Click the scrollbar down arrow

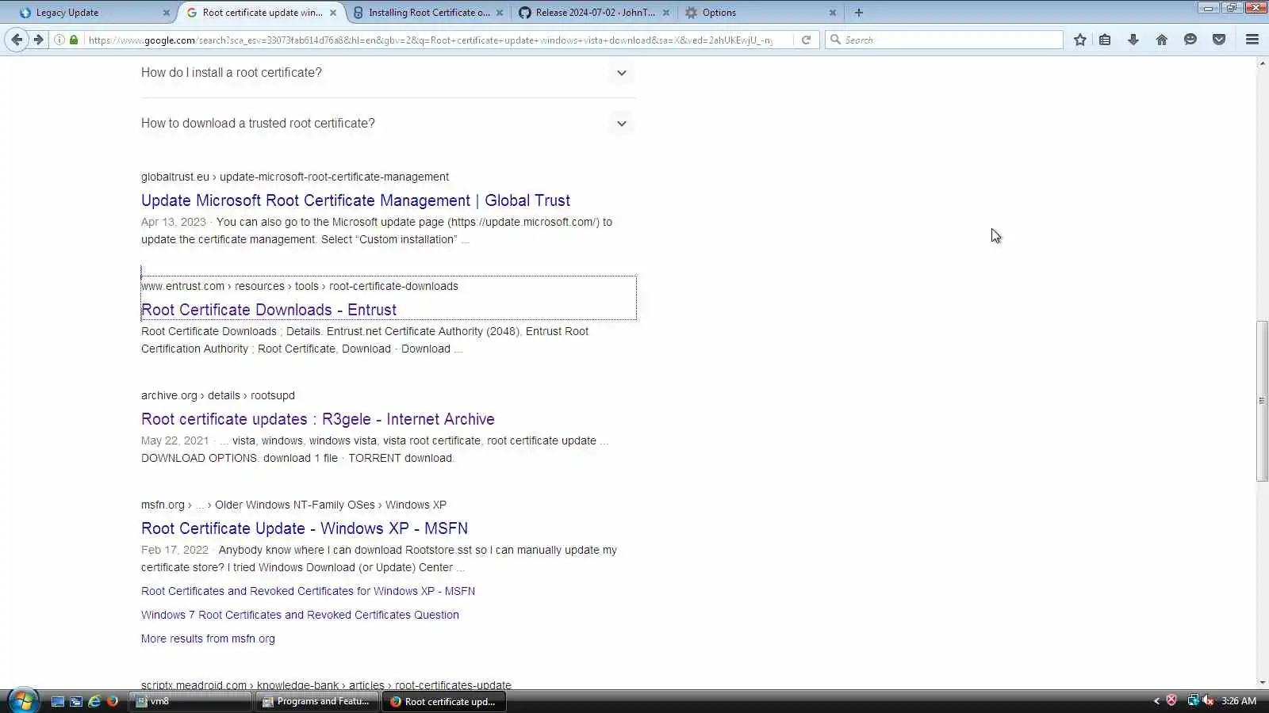tap(1262, 682)
